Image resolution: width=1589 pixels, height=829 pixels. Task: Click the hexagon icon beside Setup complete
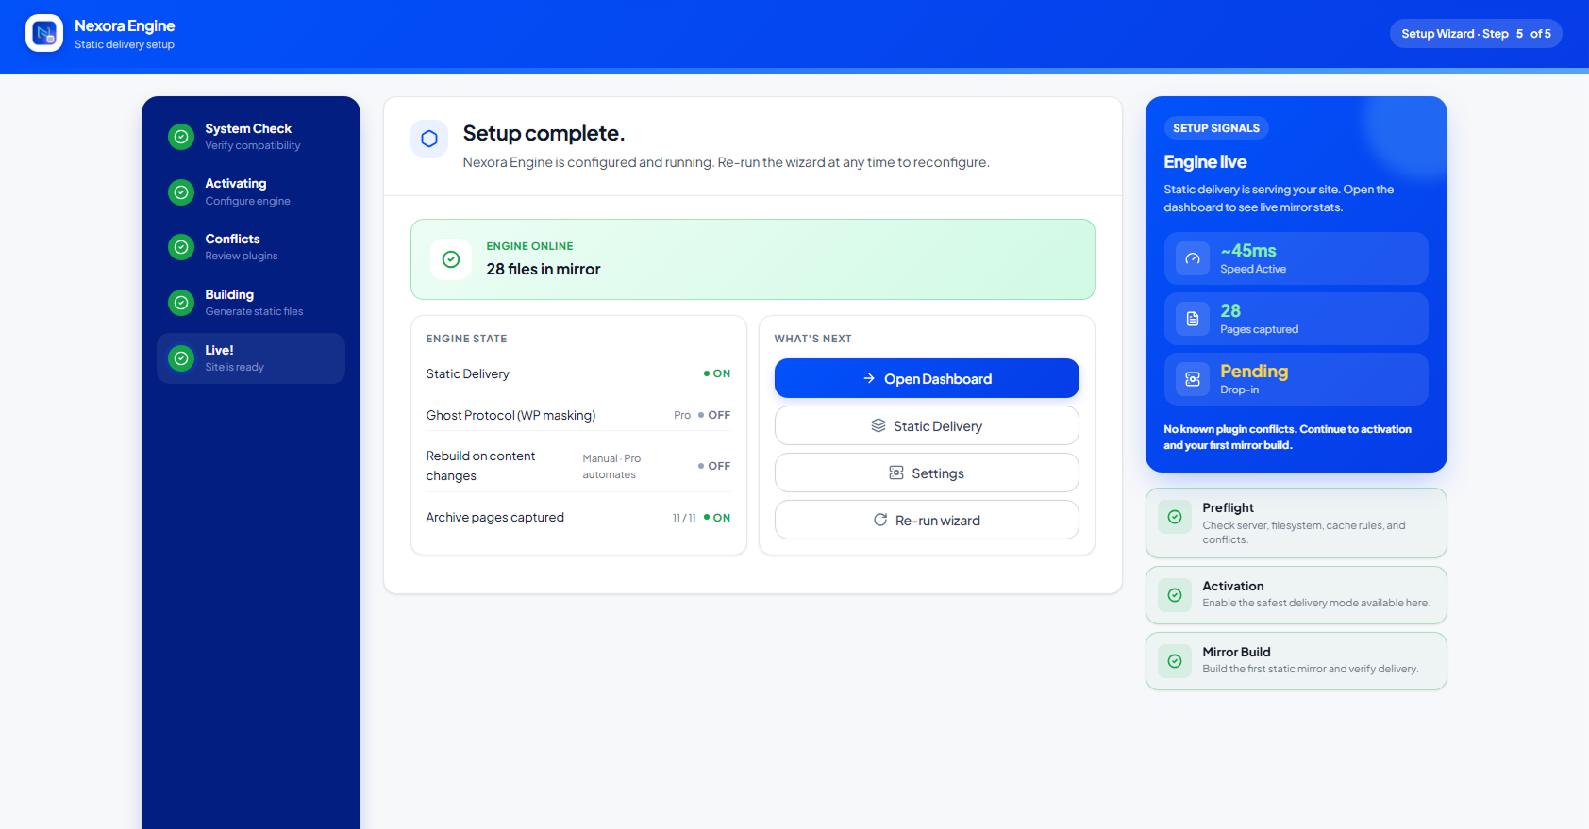pyautogui.click(x=429, y=139)
